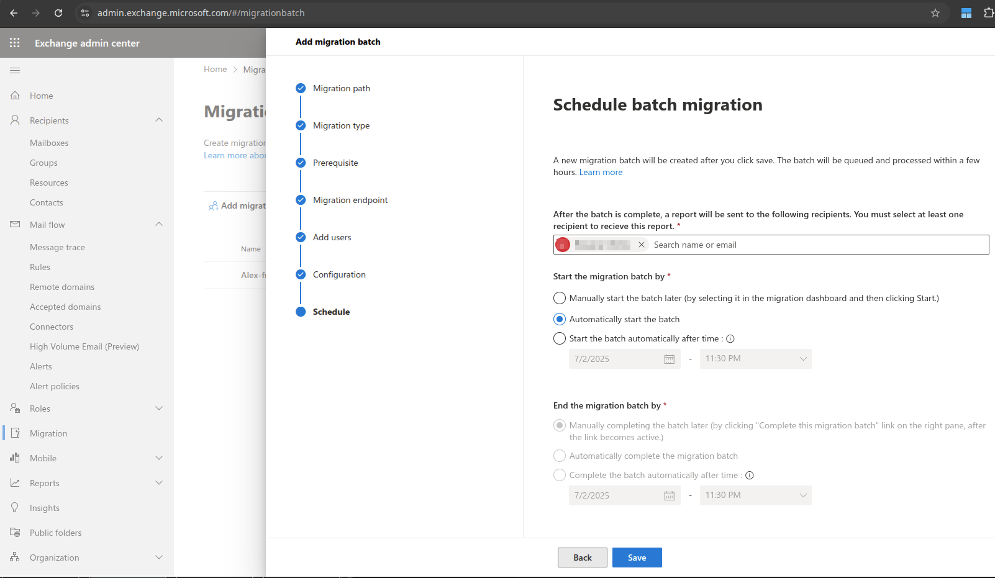The width and height of the screenshot is (995, 578).
Task: Click info icon beside complete batch after time
Action: (x=750, y=476)
